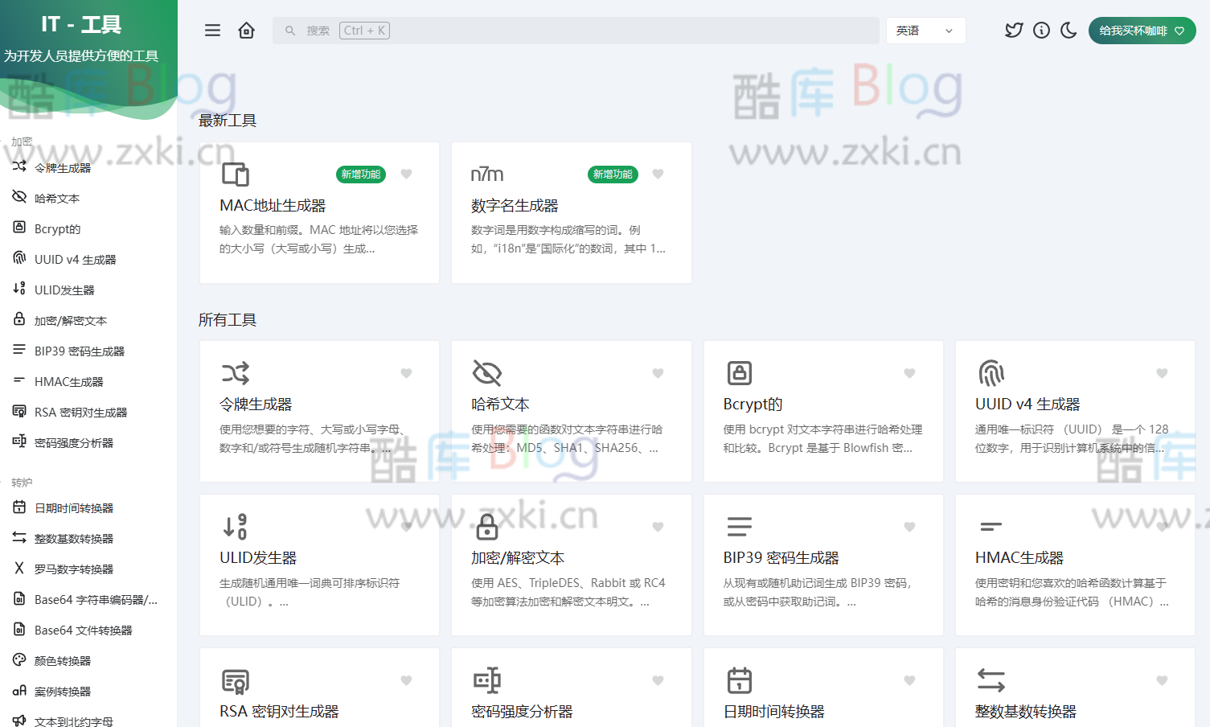Click inside the 搜索 search field
This screenshot has height=727, width=1210.
(563, 30)
